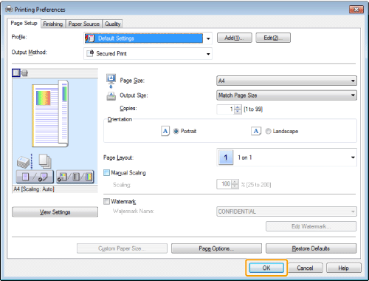Viewport: 369px width, 281px height.
Task: Open the Profile dropdown arrow
Action: pos(208,38)
